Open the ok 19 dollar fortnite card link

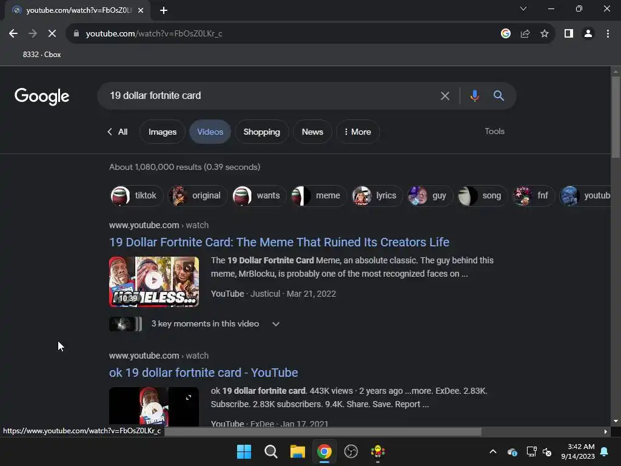tap(203, 373)
